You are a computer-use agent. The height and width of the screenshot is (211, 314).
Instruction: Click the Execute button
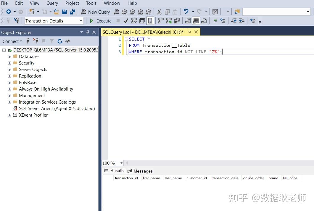(x=101, y=21)
